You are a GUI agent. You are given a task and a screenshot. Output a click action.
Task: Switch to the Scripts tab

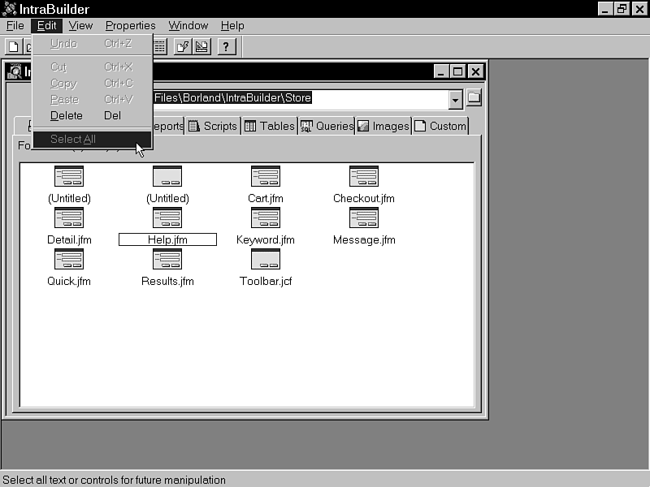tap(213, 126)
